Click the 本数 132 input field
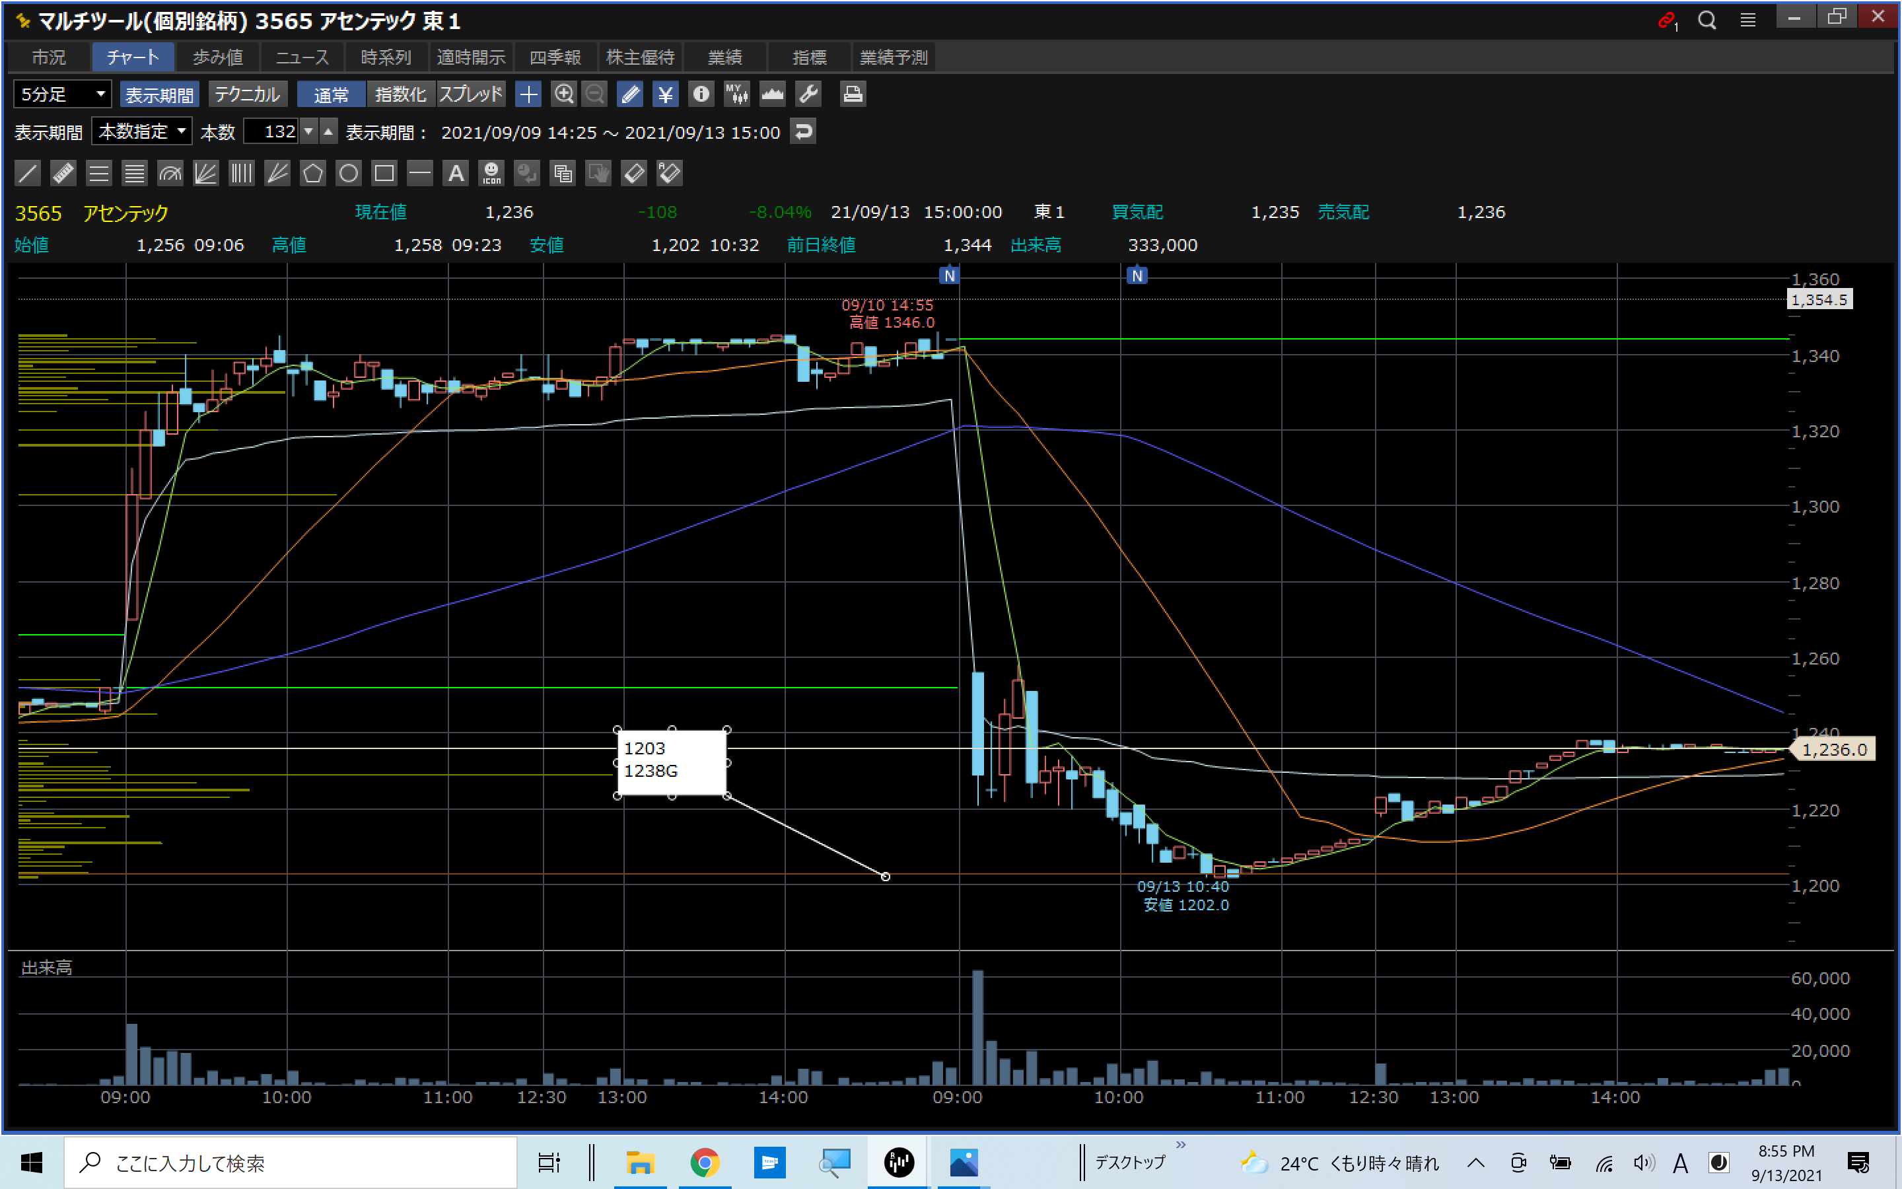The width and height of the screenshot is (1902, 1189). 272,131
